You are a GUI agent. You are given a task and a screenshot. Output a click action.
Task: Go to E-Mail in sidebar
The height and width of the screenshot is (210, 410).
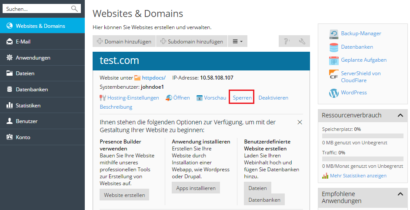click(x=23, y=42)
